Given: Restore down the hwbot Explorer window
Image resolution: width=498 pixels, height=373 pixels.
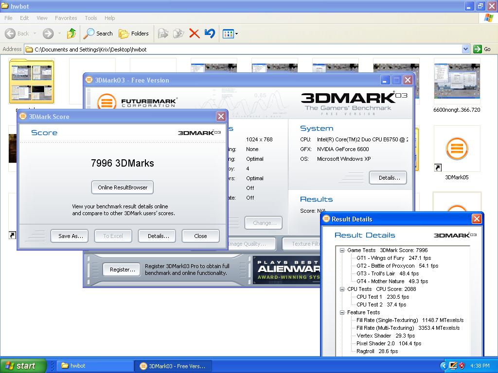Looking at the screenshot, I should [x=480, y=6].
